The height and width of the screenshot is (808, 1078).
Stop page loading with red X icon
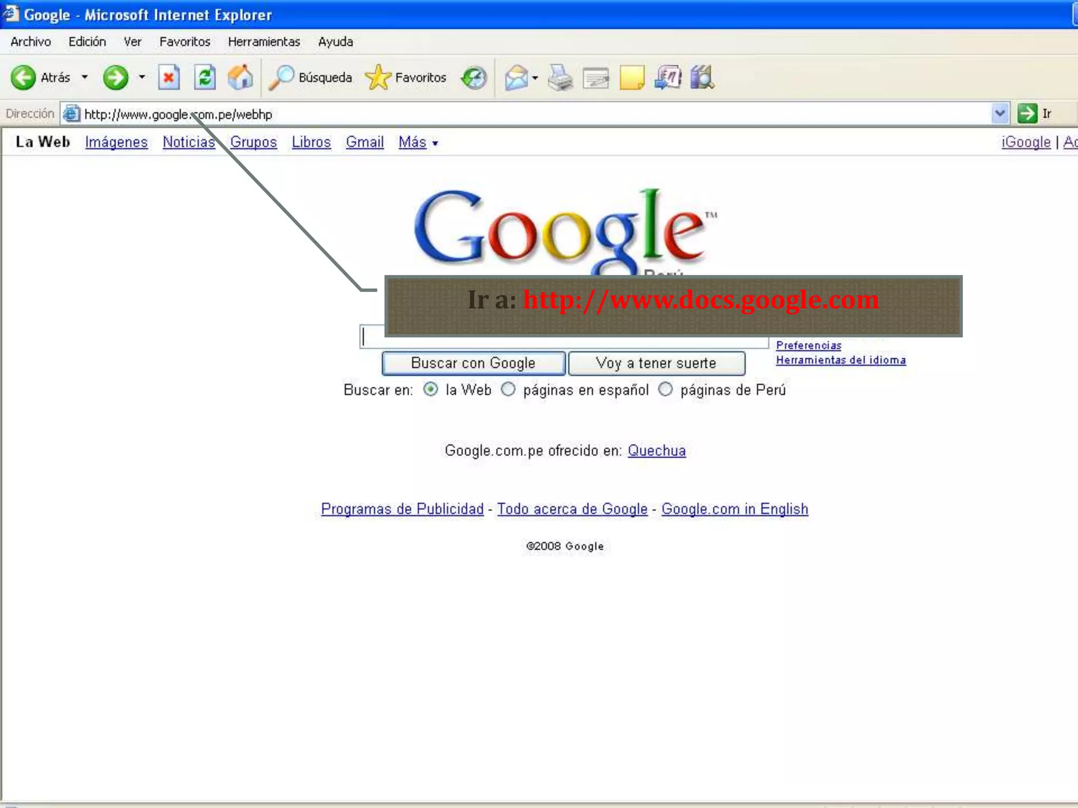click(169, 78)
